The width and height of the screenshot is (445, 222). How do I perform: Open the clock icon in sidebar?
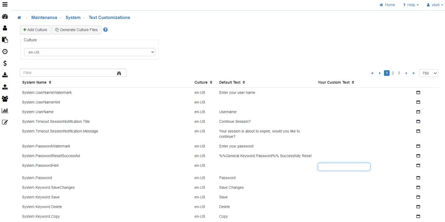(x=5, y=52)
